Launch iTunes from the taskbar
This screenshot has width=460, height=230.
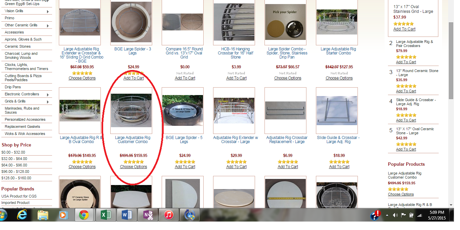click(168, 215)
